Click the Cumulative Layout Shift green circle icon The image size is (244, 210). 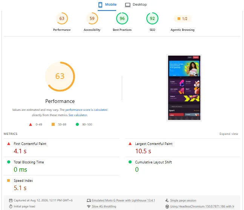[x=130, y=162]
